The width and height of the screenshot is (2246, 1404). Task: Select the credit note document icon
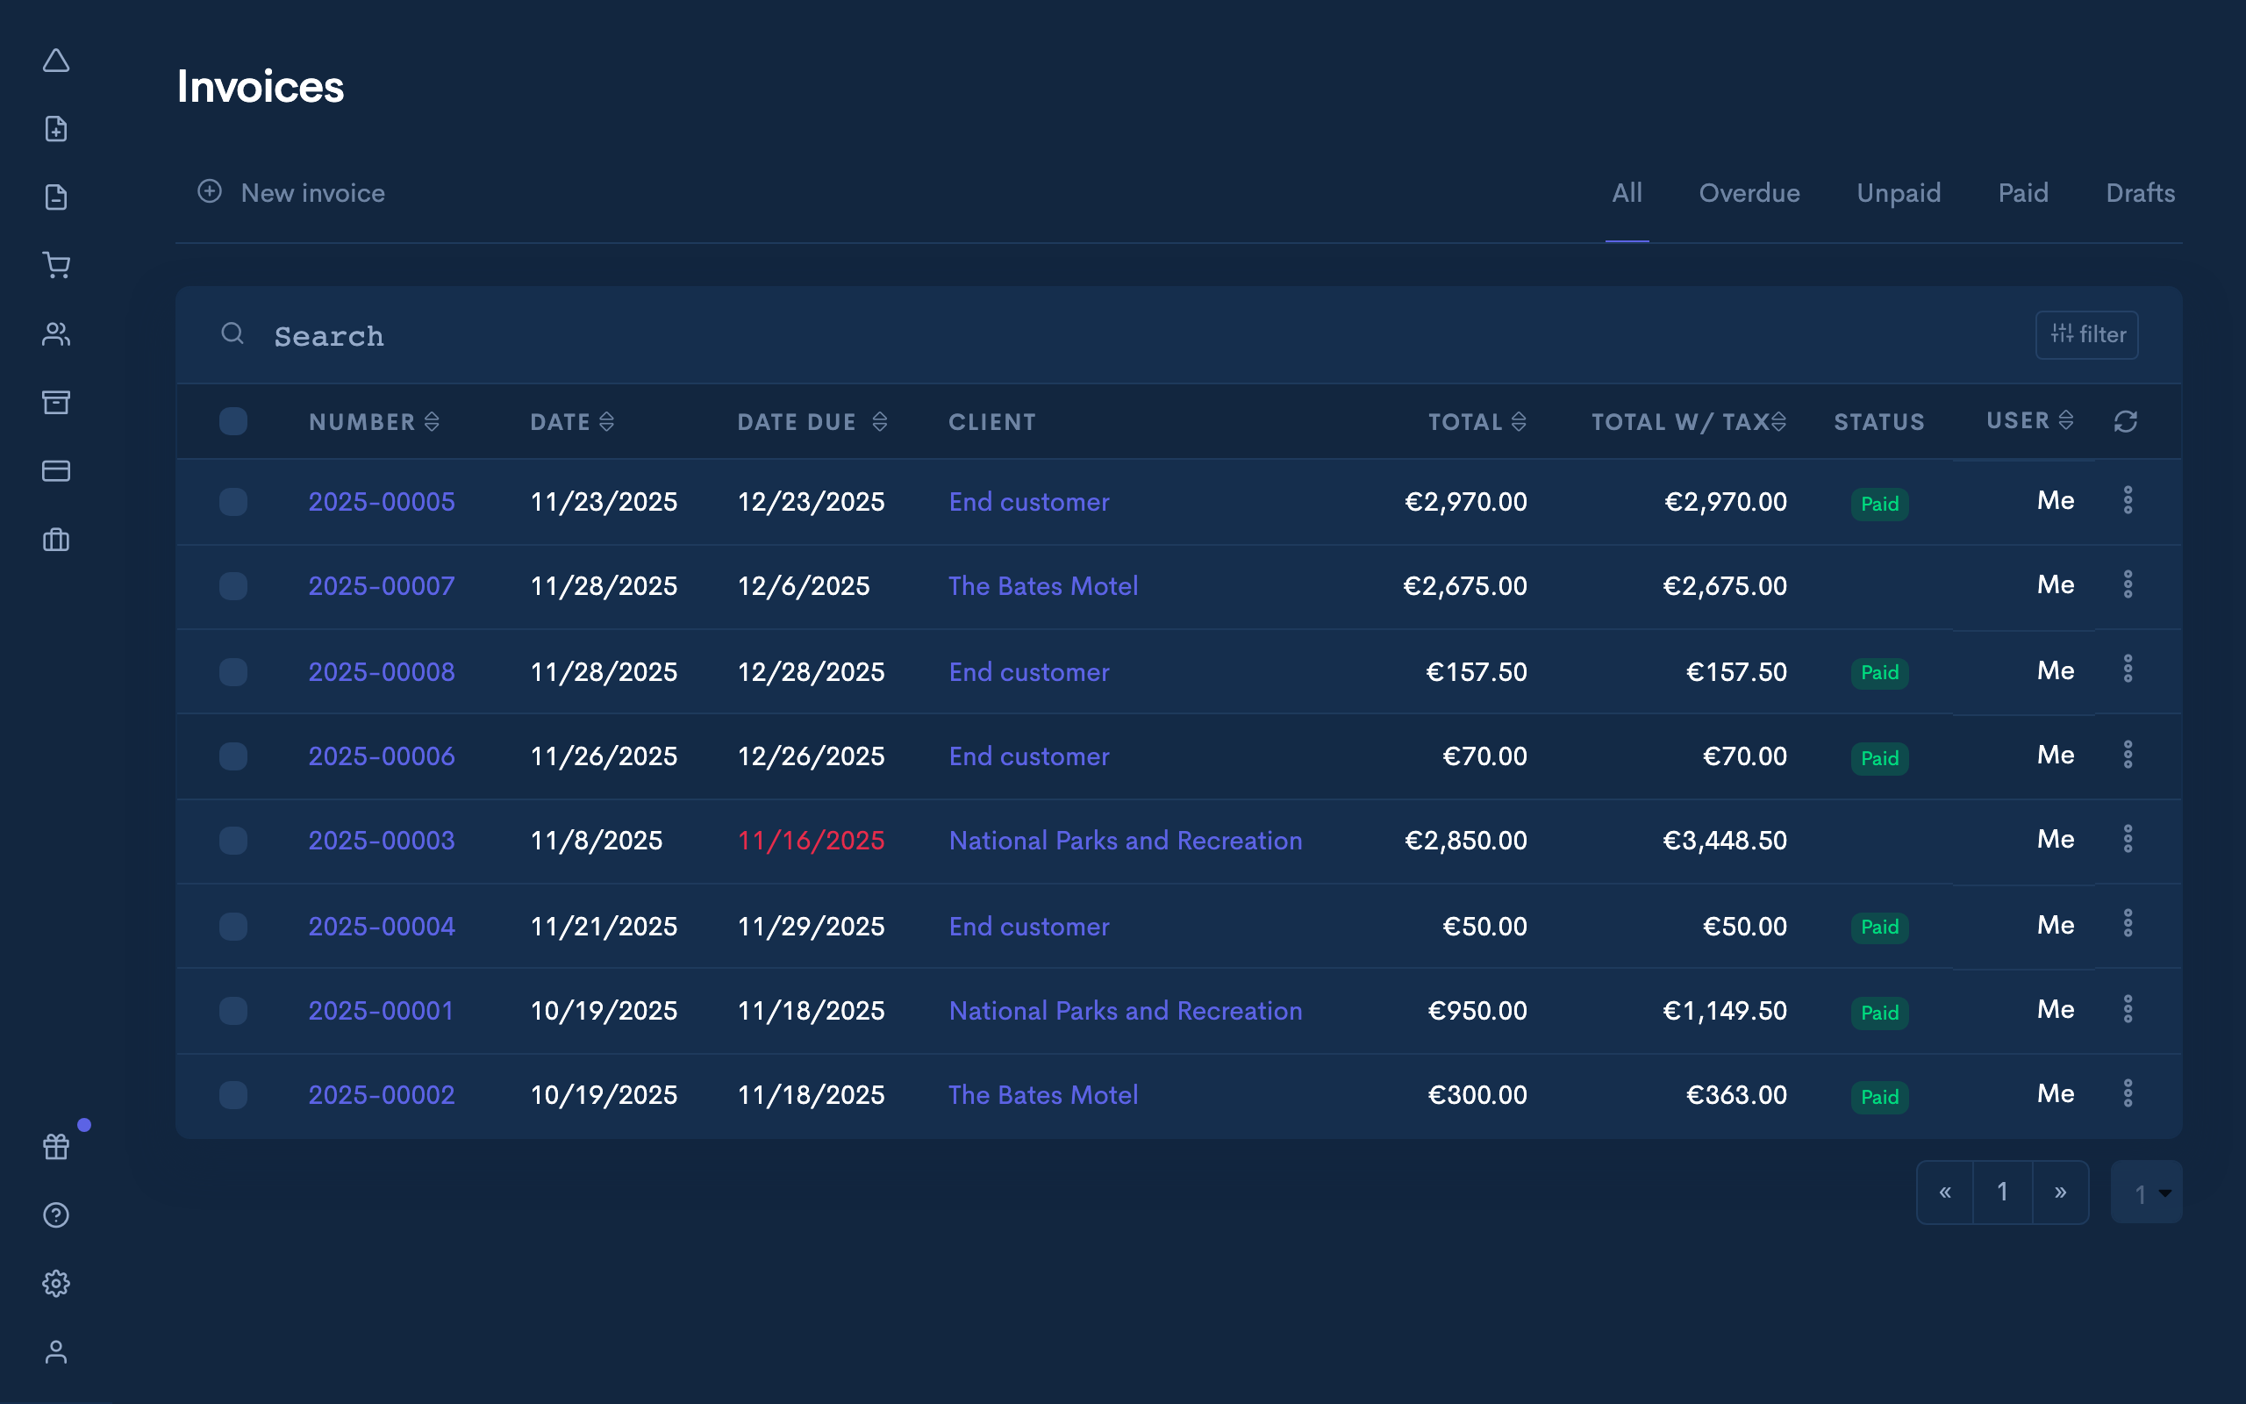click(57, 197)
